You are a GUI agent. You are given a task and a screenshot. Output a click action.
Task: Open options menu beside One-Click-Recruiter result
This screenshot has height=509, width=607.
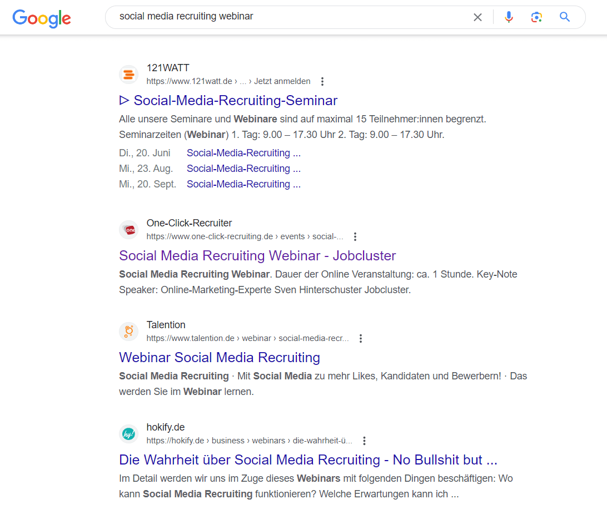355,236
